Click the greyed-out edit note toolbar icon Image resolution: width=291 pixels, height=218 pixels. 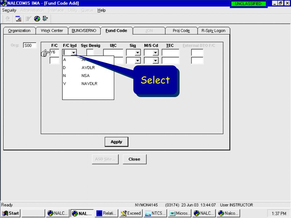(x=28, y=19)
